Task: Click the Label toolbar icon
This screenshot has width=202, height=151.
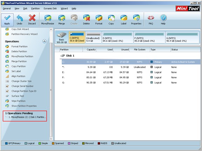Action: point(123,20)
